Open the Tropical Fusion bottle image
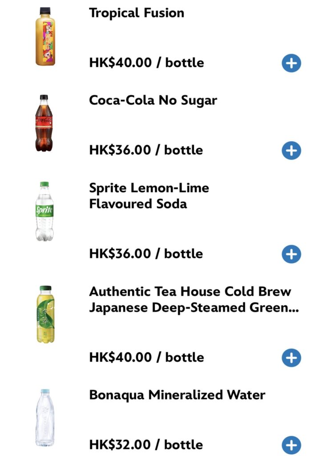Screen dimensions: 315x456 [x=45, y=37]
